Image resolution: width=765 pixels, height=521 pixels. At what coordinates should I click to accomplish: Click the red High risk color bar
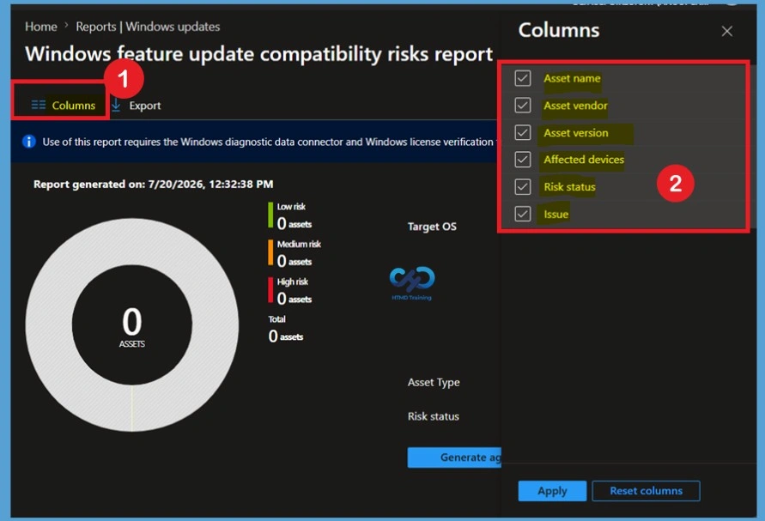coord(270,290)
